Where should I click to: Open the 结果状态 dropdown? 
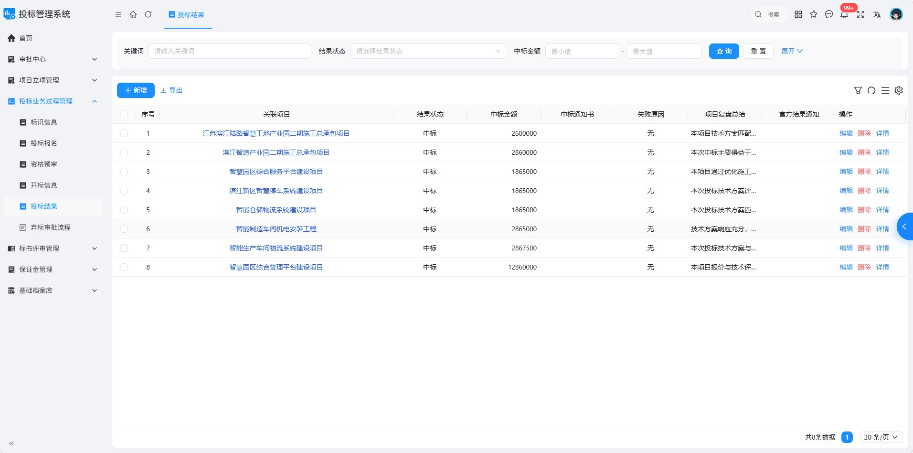point(428,51)
